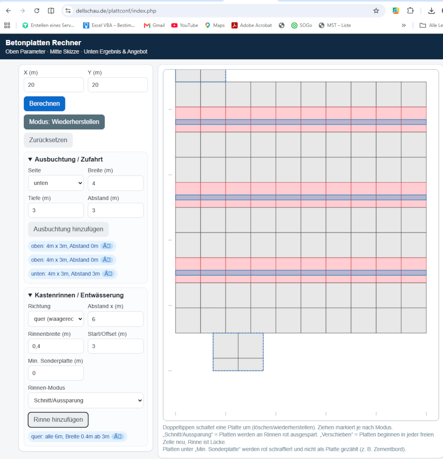The image size is (443, 459).
Task: Toggle the Modus: Wiederherstellen button
Action: point(64,122)
